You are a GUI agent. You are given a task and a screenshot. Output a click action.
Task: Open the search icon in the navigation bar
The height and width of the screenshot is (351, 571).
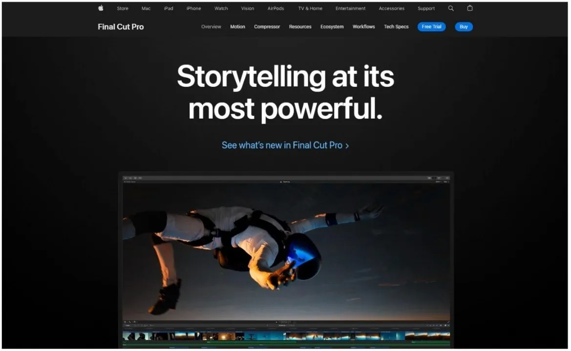[x=450, y=8]
